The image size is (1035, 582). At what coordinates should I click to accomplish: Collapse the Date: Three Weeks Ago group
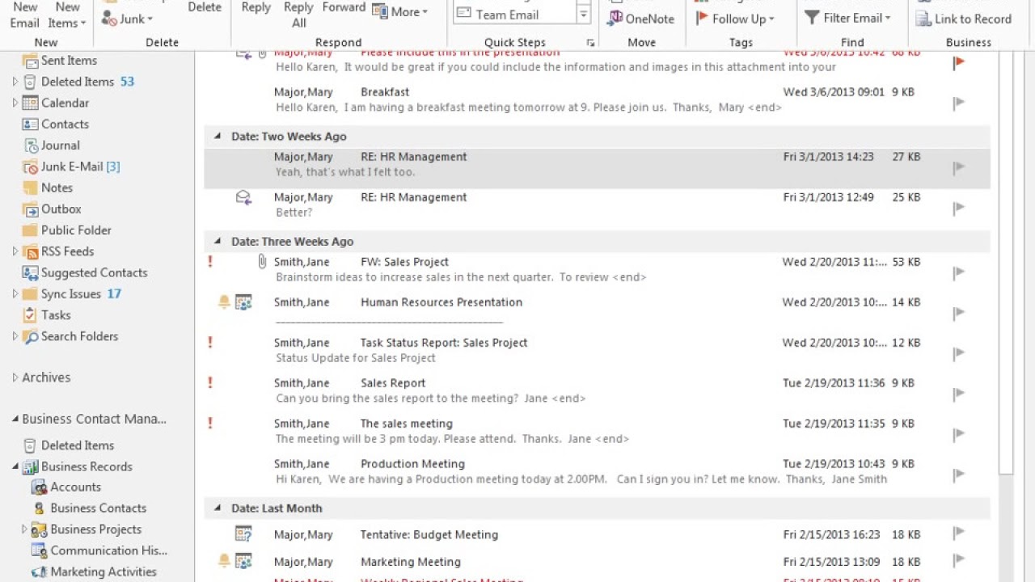217,242
